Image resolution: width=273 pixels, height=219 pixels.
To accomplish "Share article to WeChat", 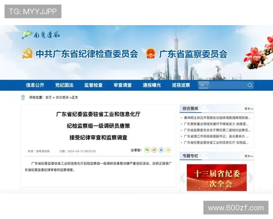I will tap(147, 150).
